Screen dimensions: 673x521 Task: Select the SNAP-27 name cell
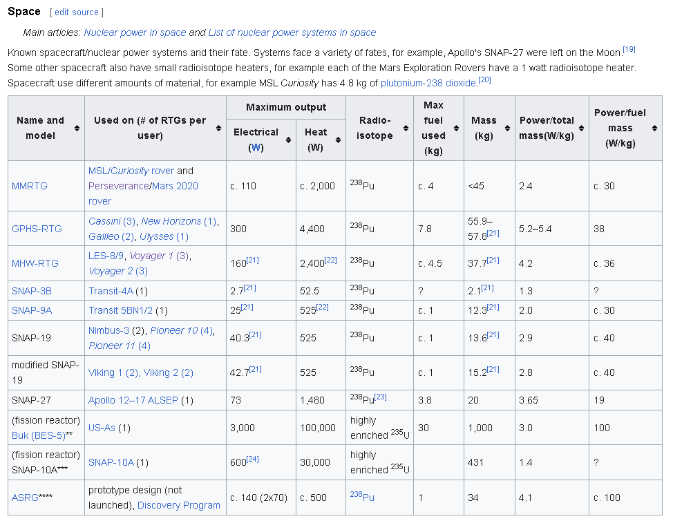46,400
